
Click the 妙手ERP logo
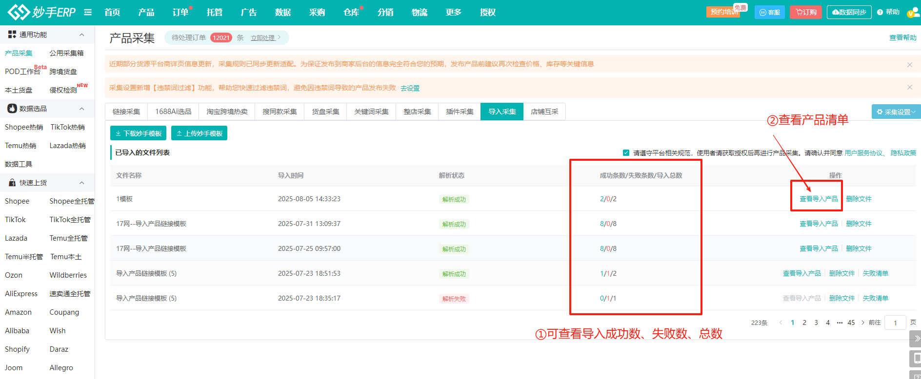point(41,12)
